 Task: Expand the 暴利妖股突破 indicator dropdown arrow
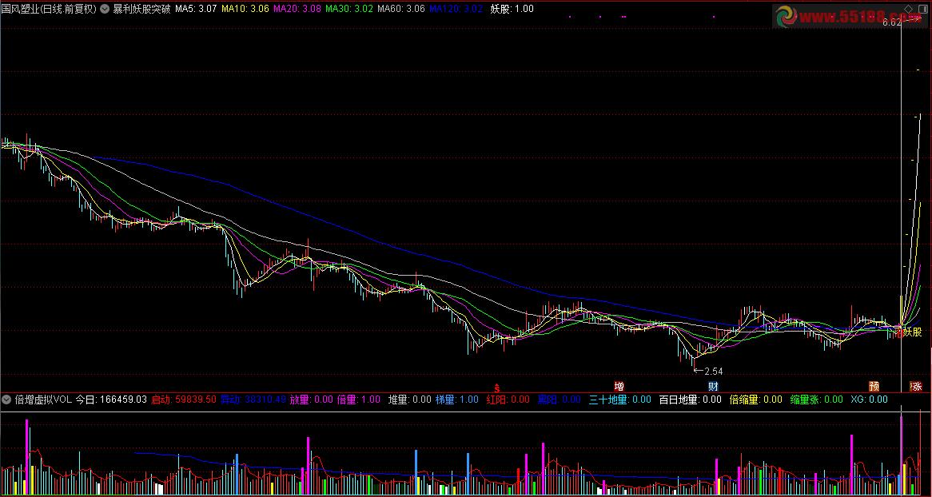(105, 9)
